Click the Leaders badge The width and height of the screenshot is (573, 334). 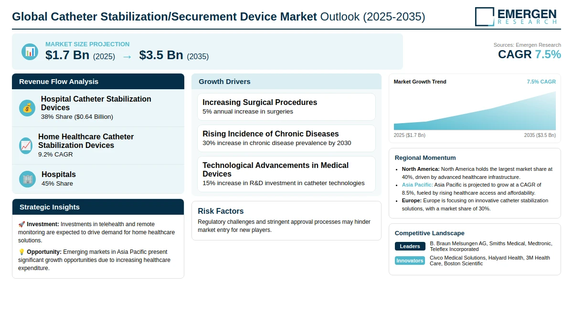[x=410, y=246]
